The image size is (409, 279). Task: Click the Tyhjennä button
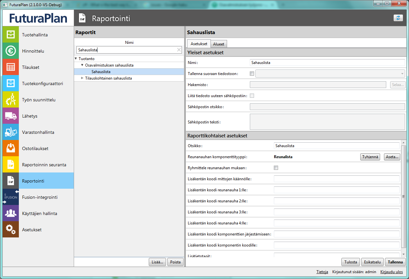coord(371,157)
